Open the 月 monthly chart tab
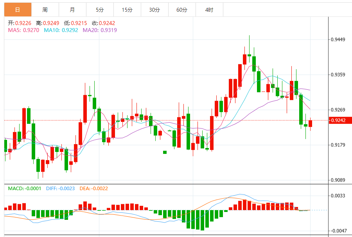Viewport: 352px width, 237px height. (x=72, y=10)
